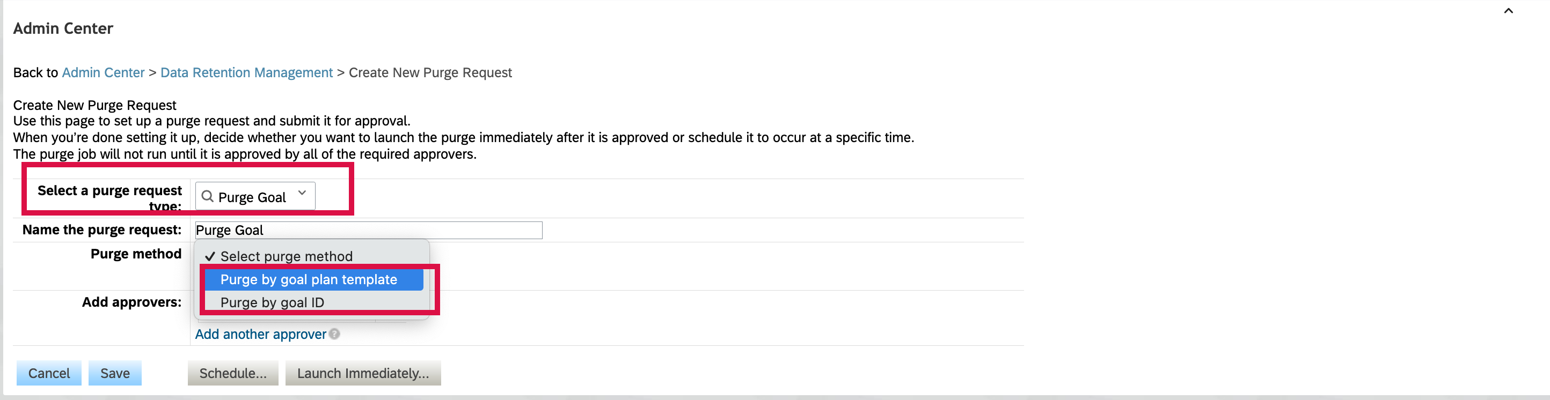Click the 'Add another approver' link
The image size is (1550, 400).
pyautogui.click(x=260, y=335)
